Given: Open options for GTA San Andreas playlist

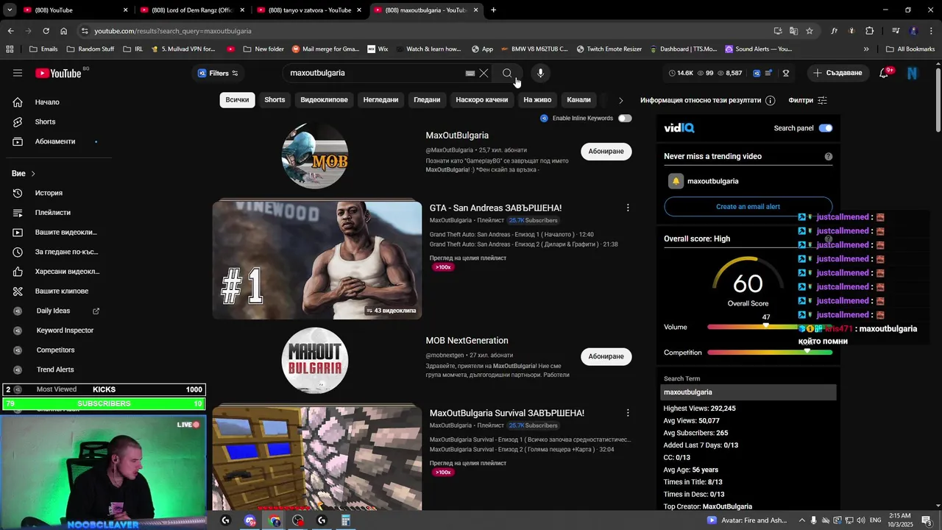Looking at the screenshot, I should [x=628, y=208].
